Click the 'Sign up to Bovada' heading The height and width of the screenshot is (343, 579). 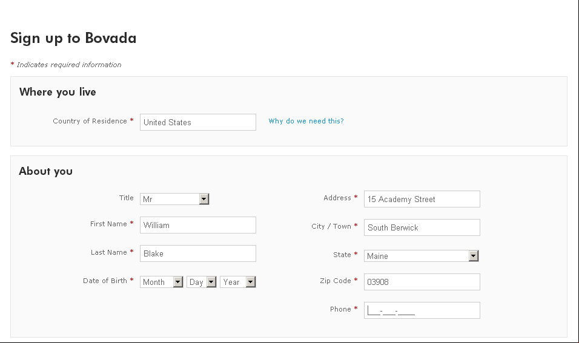click(x=73, y=38)
